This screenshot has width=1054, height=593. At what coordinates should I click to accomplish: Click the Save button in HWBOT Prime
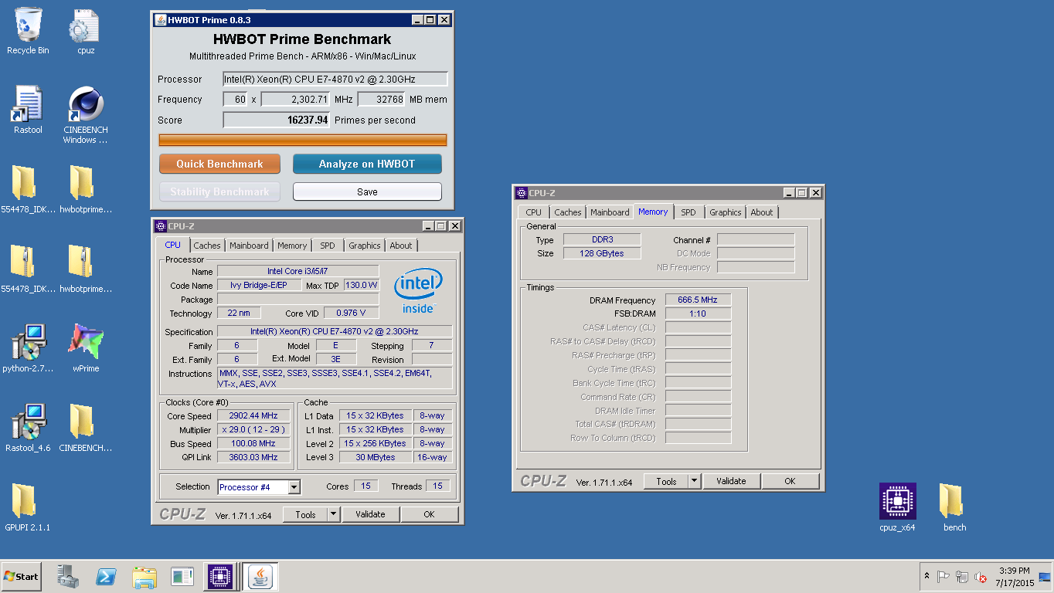coord(367,191)
